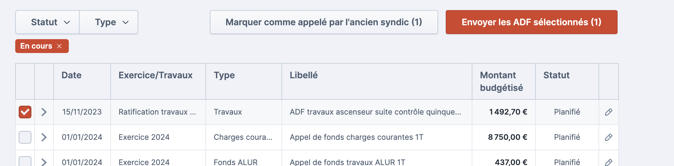Click the Exercice/Travaux column header
Viewport: 674px width, 166px height.
155,75
